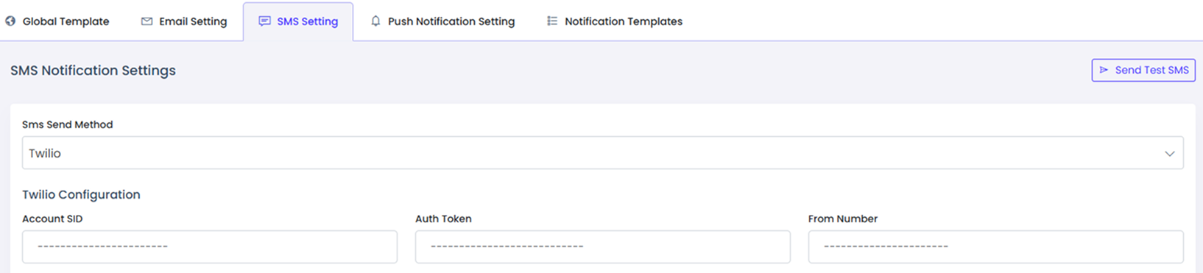Click the Send Test SMS button
The width and height of the screenshot is (1203, 273).
coord(1143,70)
